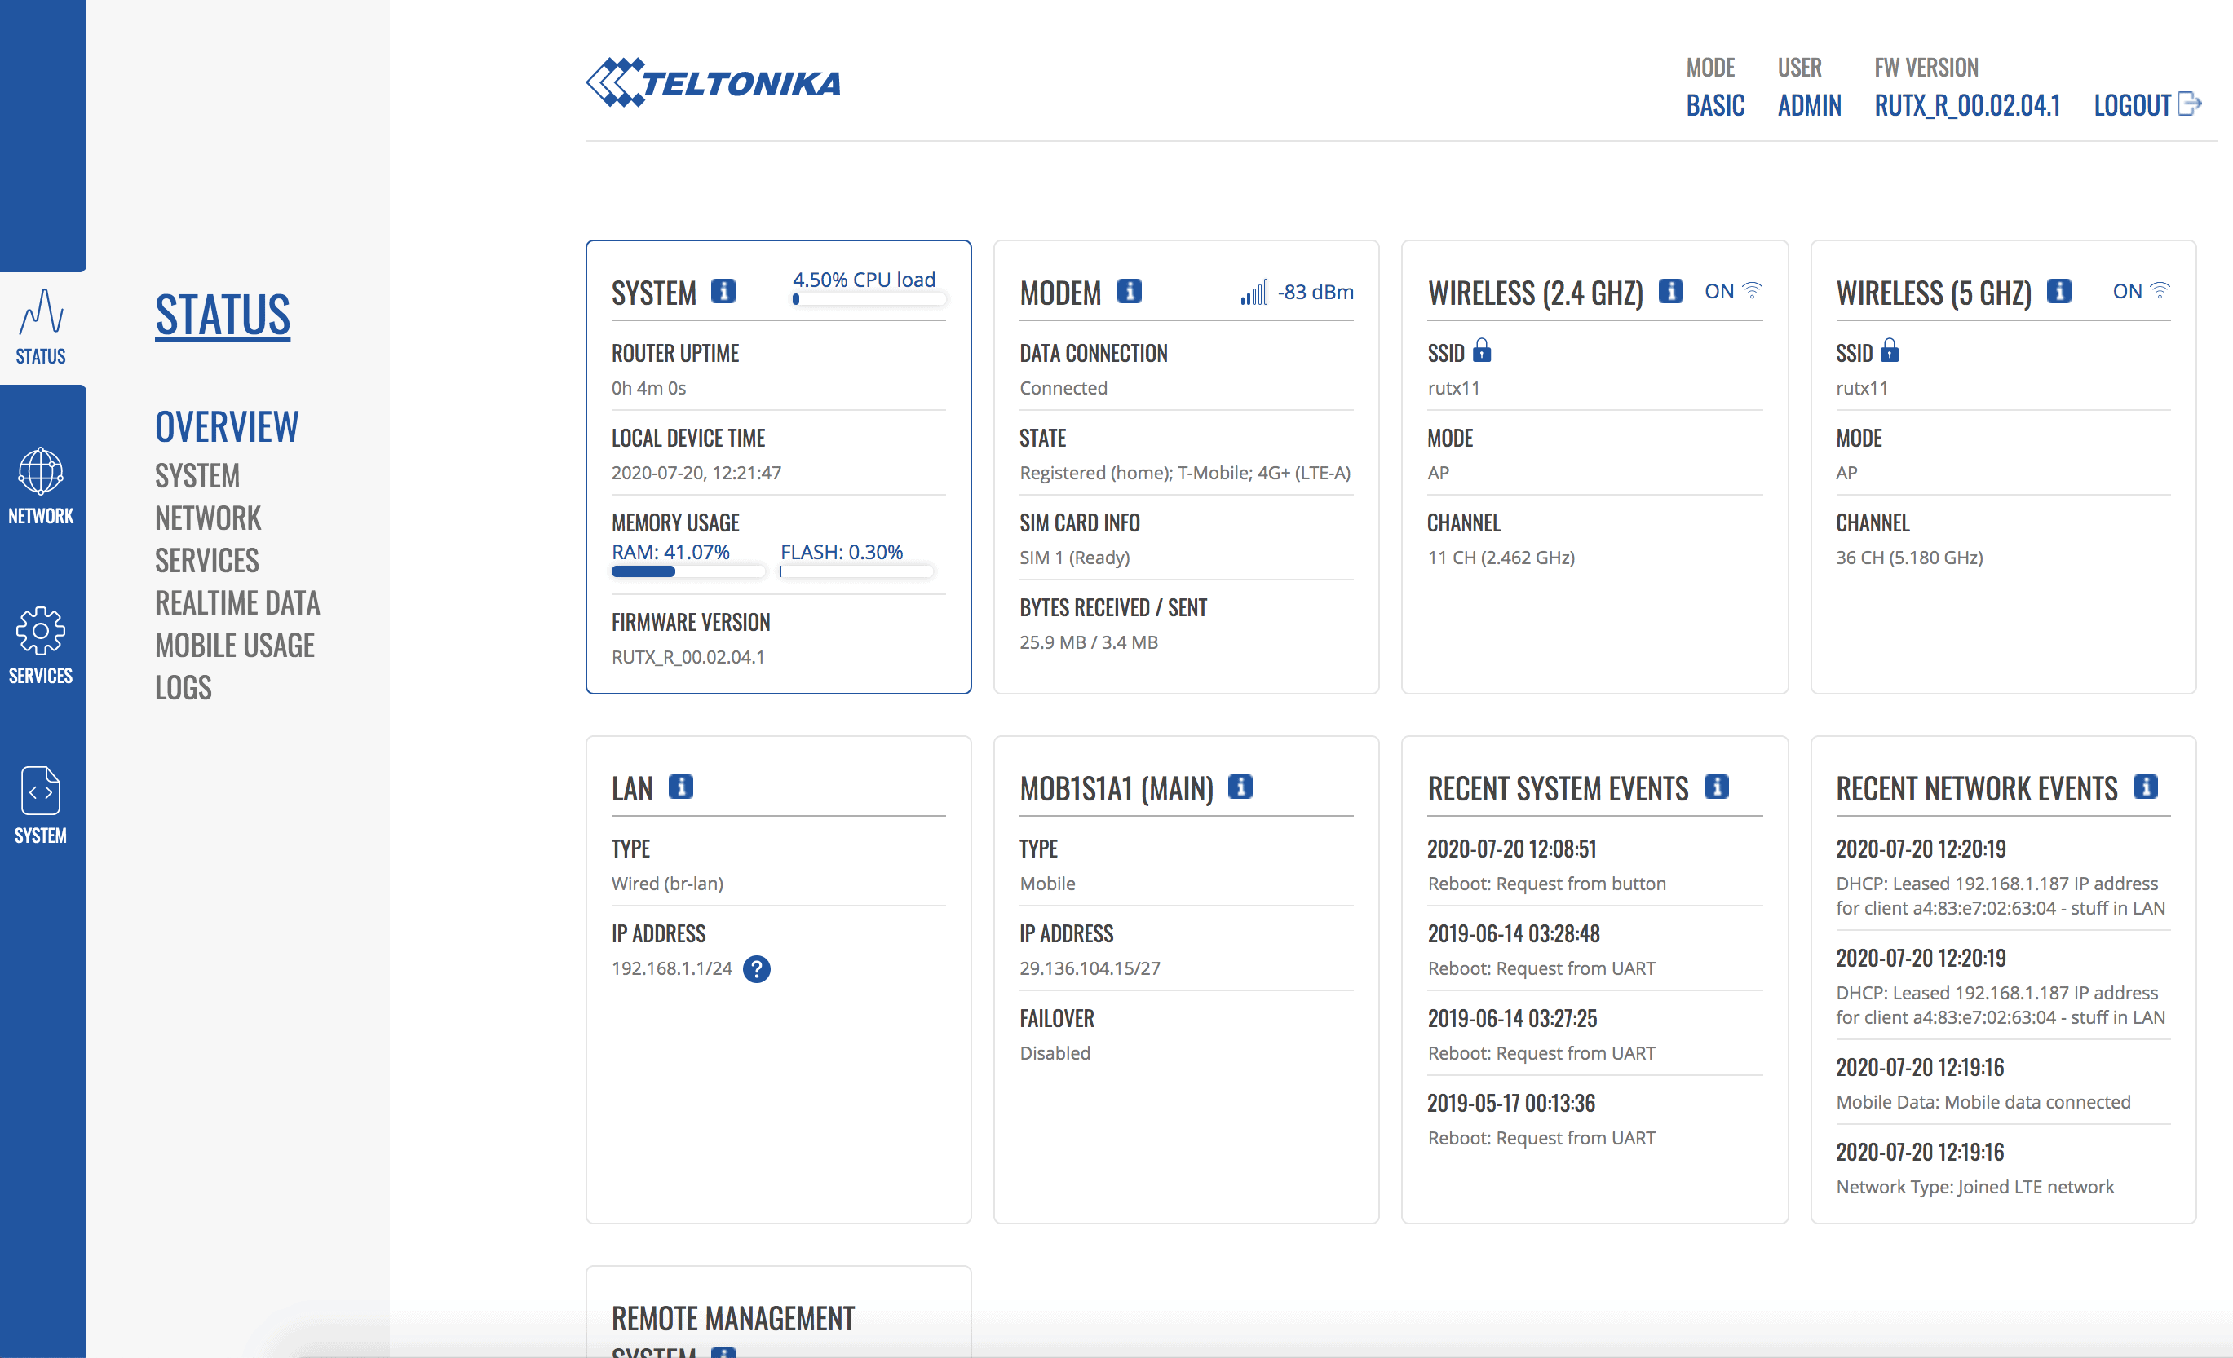2233x1358 pixels.
Task: Click the lock icon beside 2.4 GHz SSID
Action: coord(1483,351)
